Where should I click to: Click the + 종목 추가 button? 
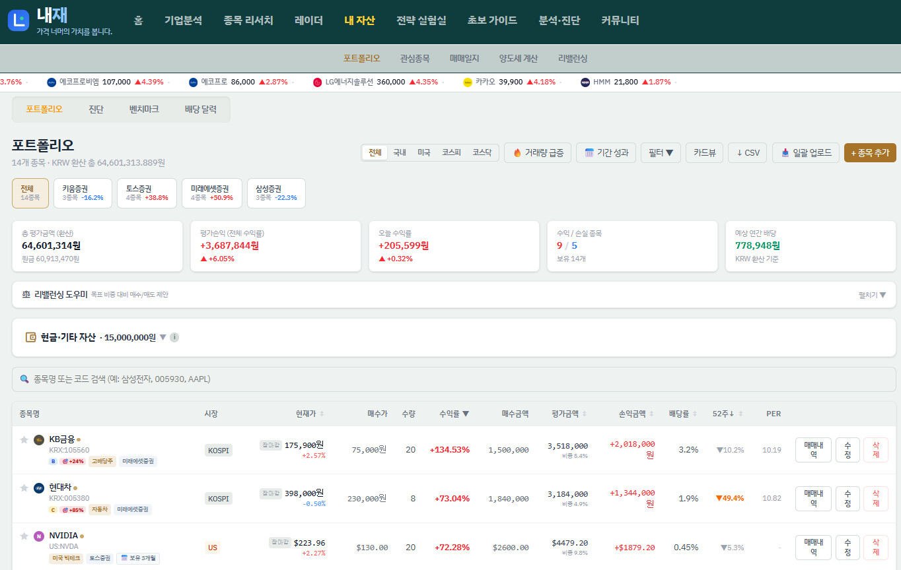click(x=870, y=152)
